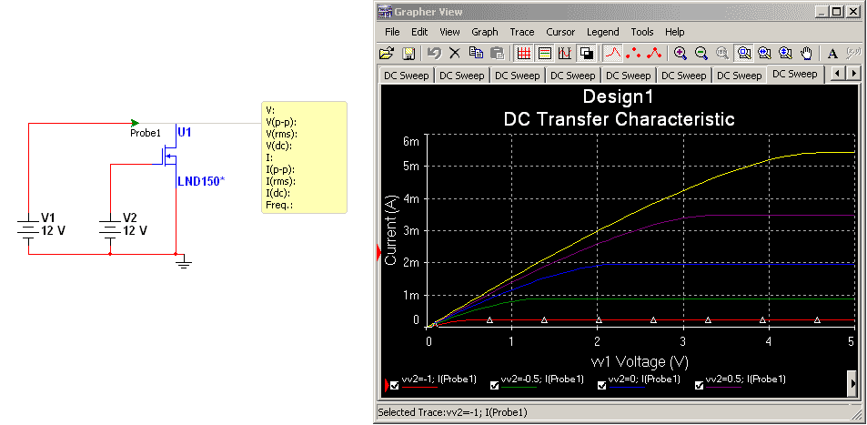Select the points-only trace style icon

(634, 53)
